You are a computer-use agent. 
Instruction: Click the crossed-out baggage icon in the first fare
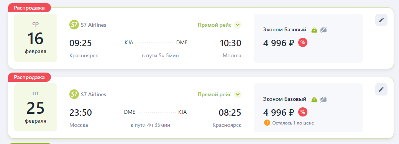pyautogui.click(x=323, y=30)
